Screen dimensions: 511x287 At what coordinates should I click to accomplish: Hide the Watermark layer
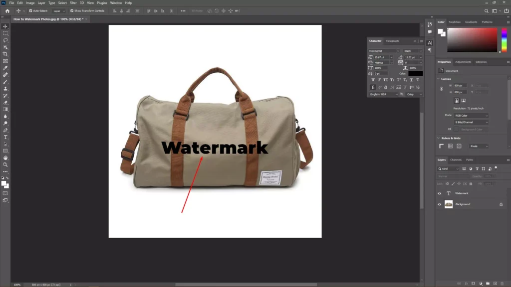tap(439, 193)
